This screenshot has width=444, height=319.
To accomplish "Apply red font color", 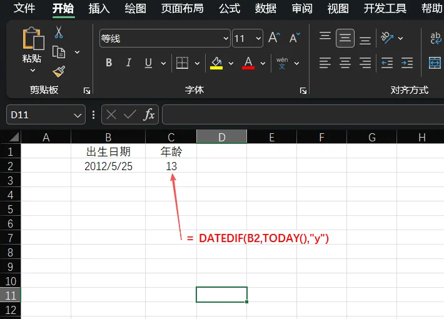I will [248, 63].
